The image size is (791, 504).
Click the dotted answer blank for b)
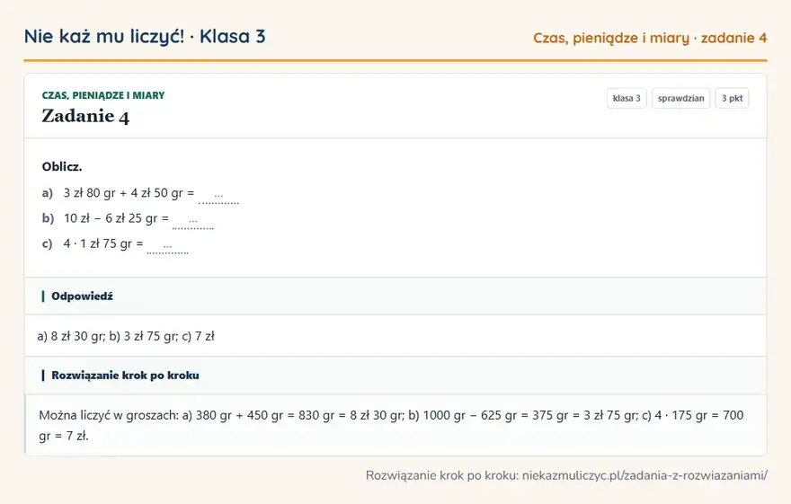192,220
